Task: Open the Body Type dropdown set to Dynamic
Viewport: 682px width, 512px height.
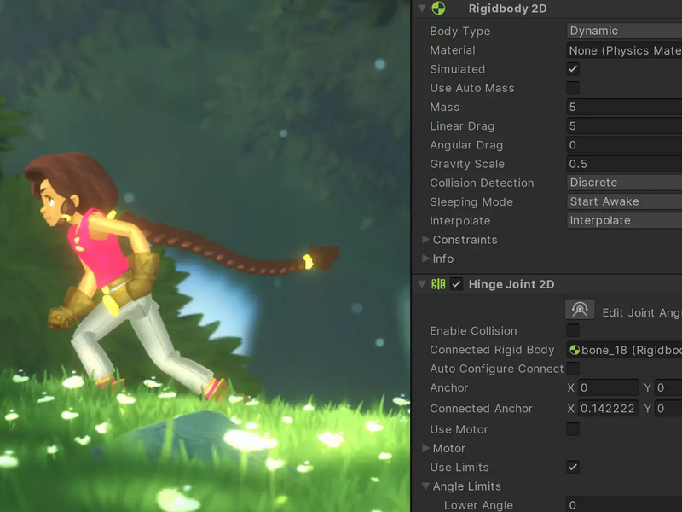Action: [x=624, y=31]
